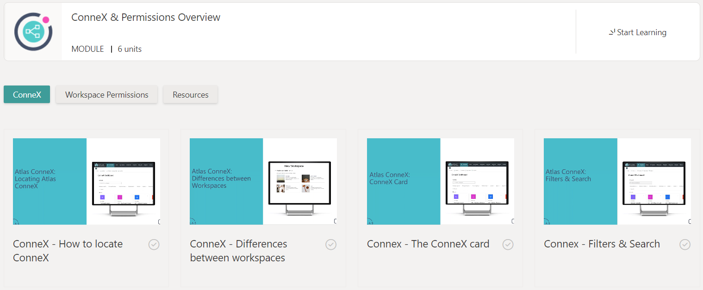Click the ConneX & Permissions Overview heading
Viewport: 703px width, 290px height.
tap(146, 18)
